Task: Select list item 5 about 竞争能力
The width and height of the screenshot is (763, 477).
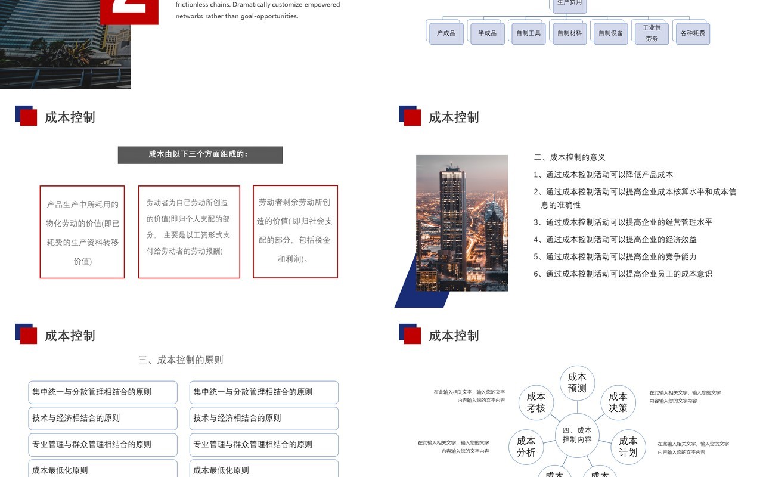Action: coord(615,256)
